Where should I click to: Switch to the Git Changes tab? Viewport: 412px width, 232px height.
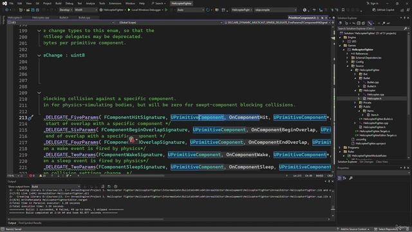coord(366,162)
